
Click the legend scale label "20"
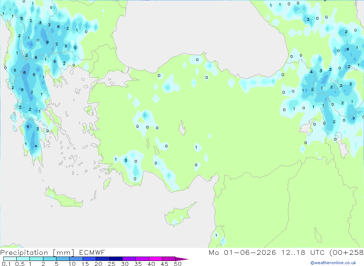(x=98, y=264)
